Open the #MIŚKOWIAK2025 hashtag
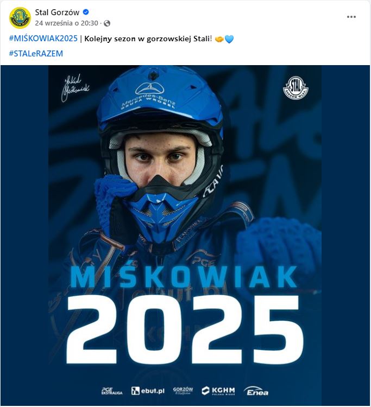The image size is (371, 407). coord(43,39)
